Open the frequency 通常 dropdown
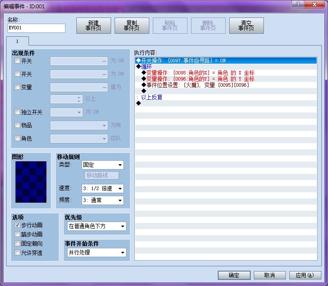Image resolution: width=328 pixels, height=286 pixels. click(x=102, y=200)
